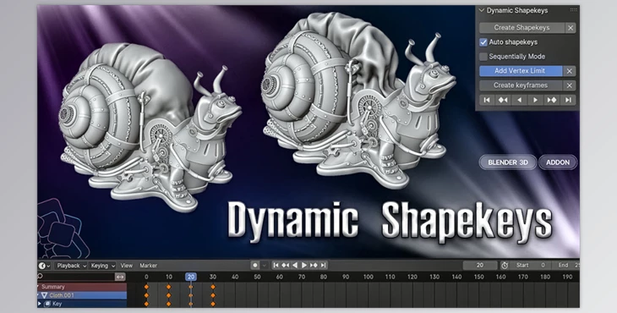Go to previous keyframe in Dynamic Shapekeys panel
Screen dimensions: 617x313
(503, 100)
